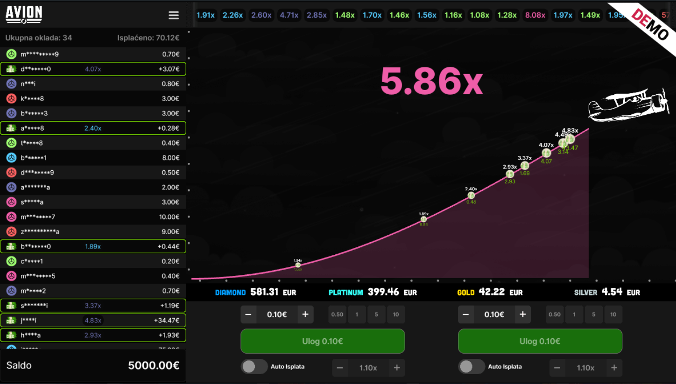Decrease right bet amount with minus
Image resolution: width=676 pixels, height=384 pixels.
pyautogui.click(x=465, y=314)
